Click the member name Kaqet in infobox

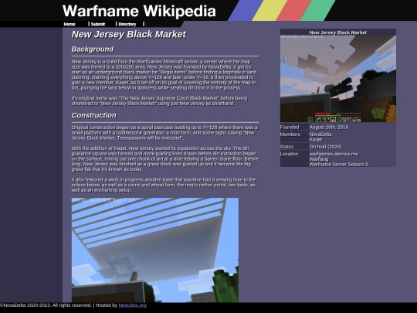pos(316,139)
